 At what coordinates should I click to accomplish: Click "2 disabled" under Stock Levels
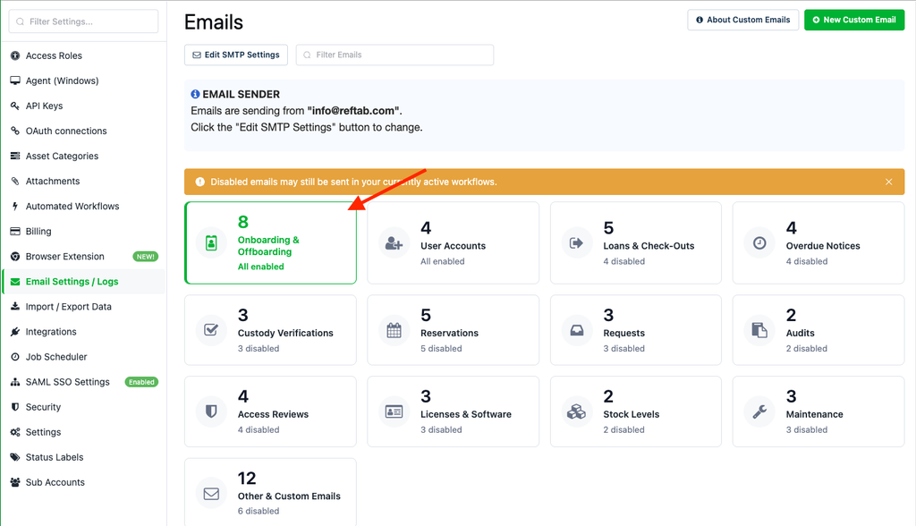point(623,430)
